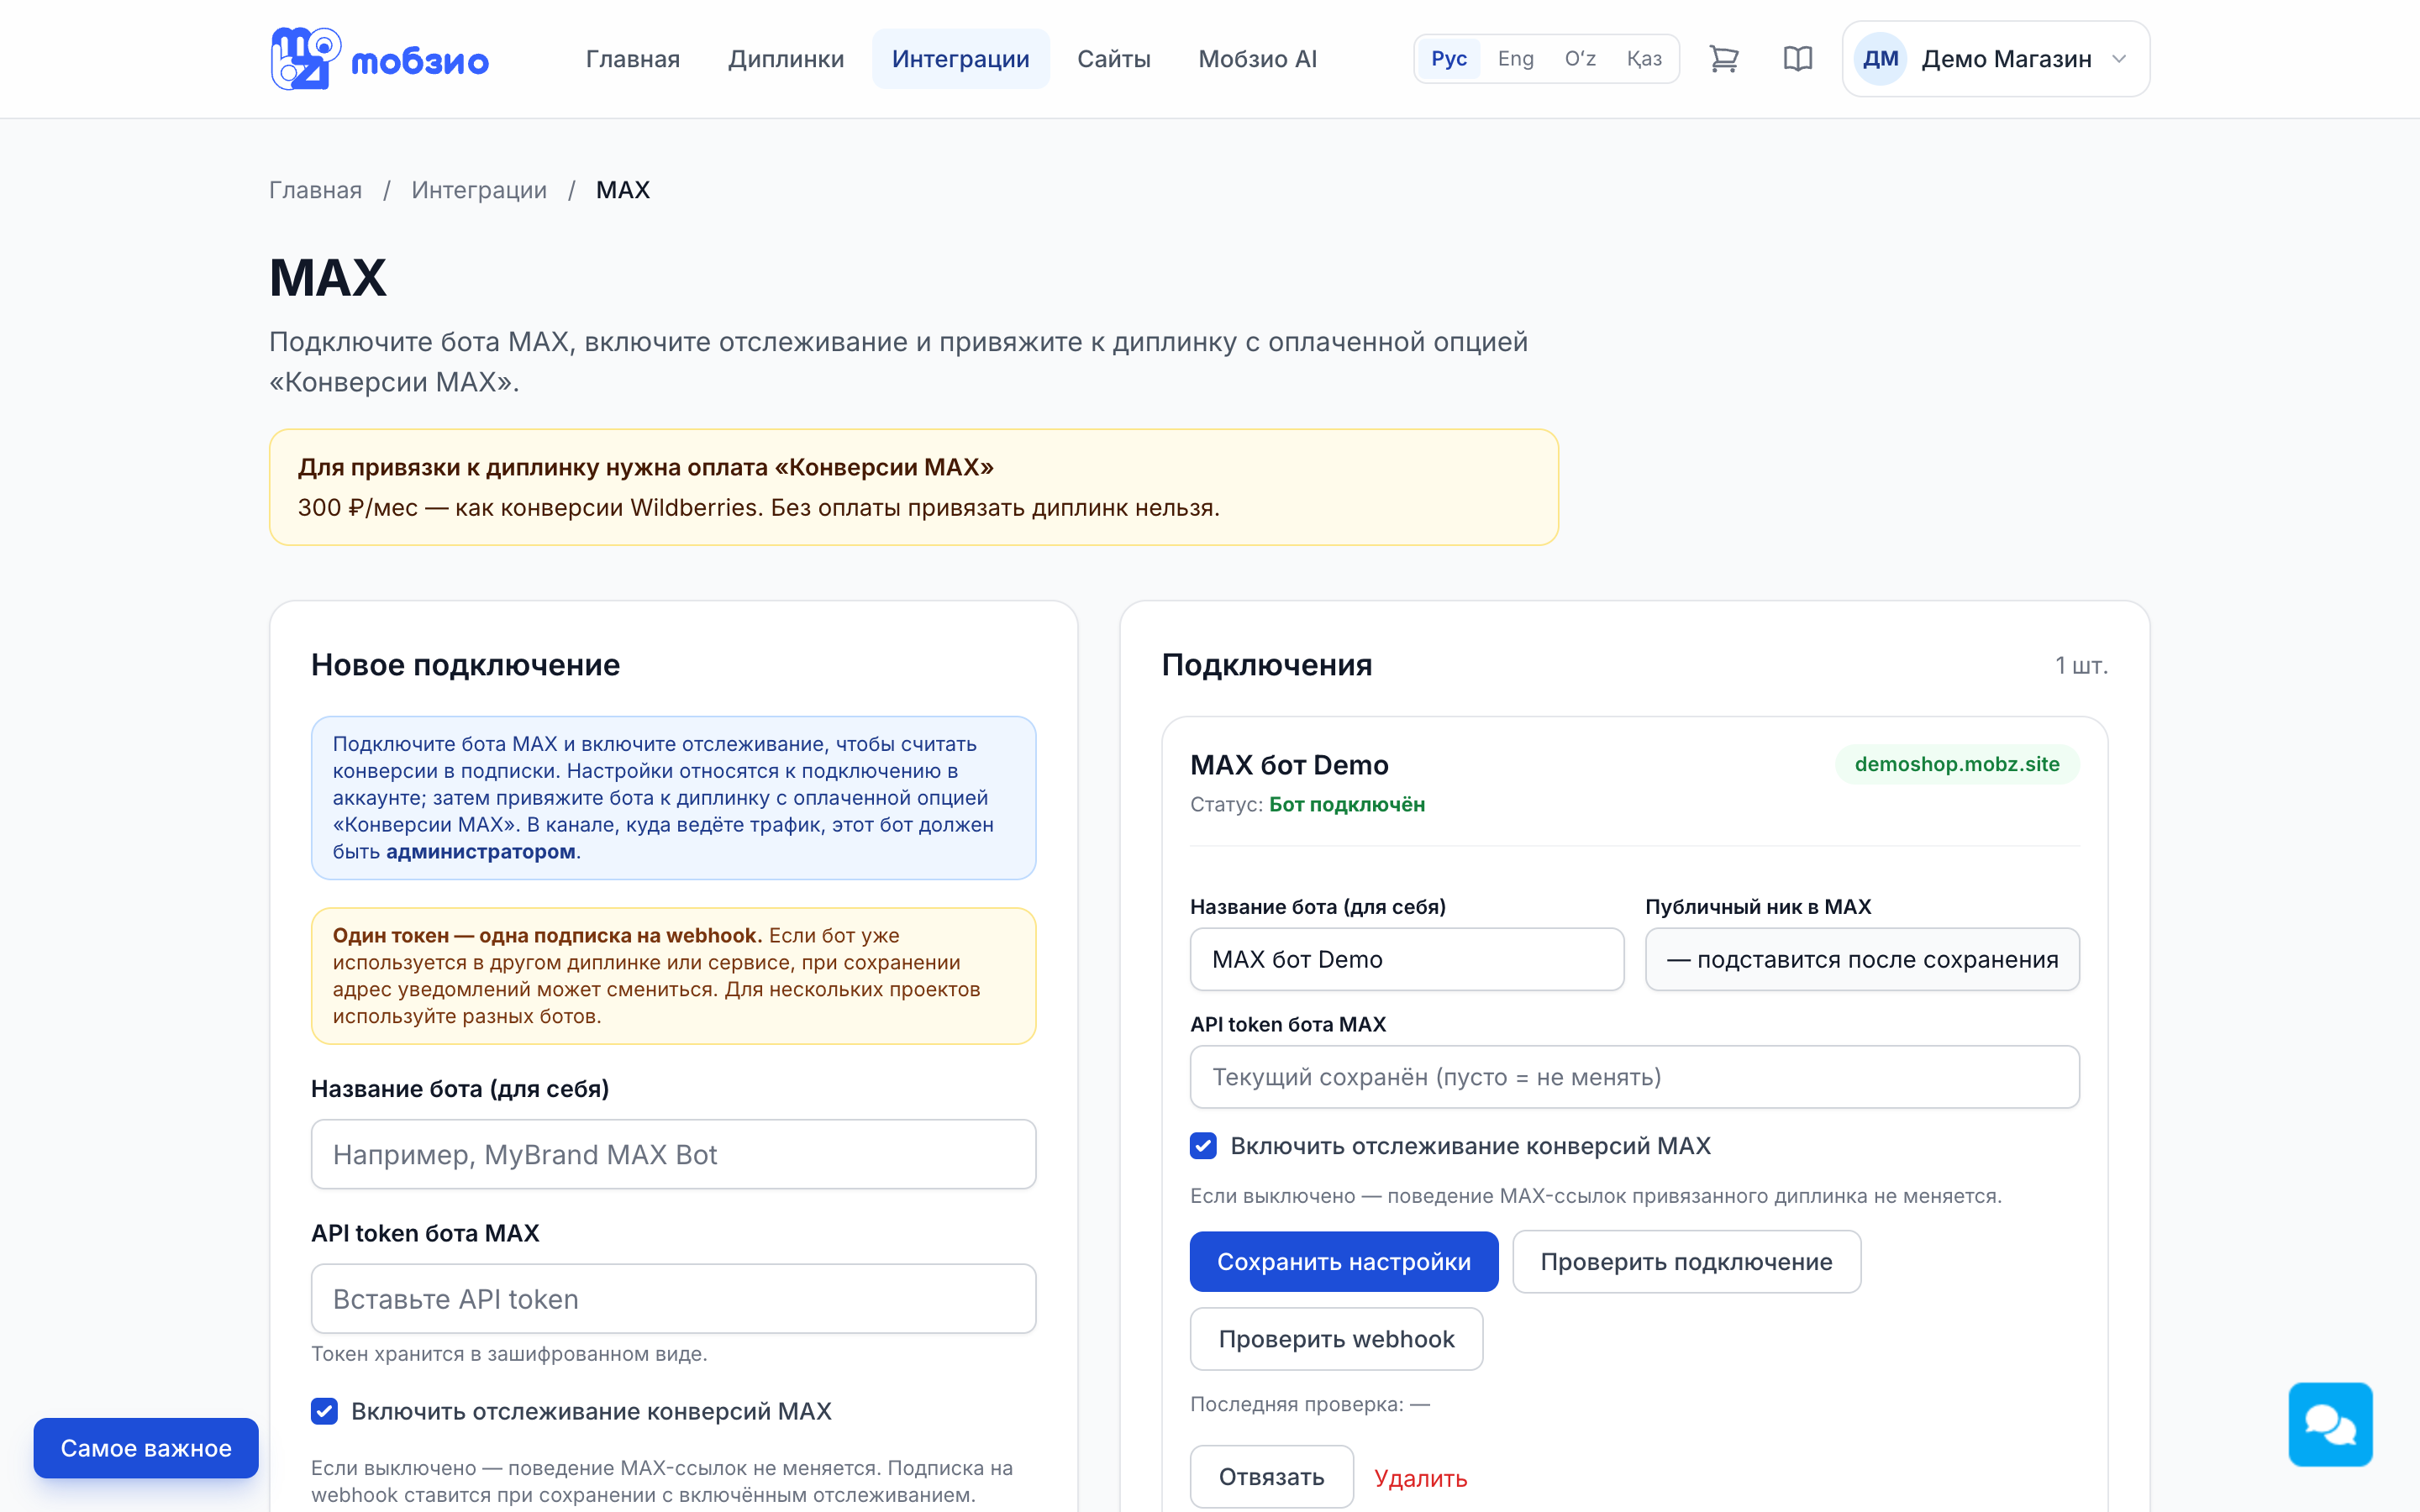Open the support chat widget
Viewport: 2420px width, 1512px height.
pos(2330,1424)
